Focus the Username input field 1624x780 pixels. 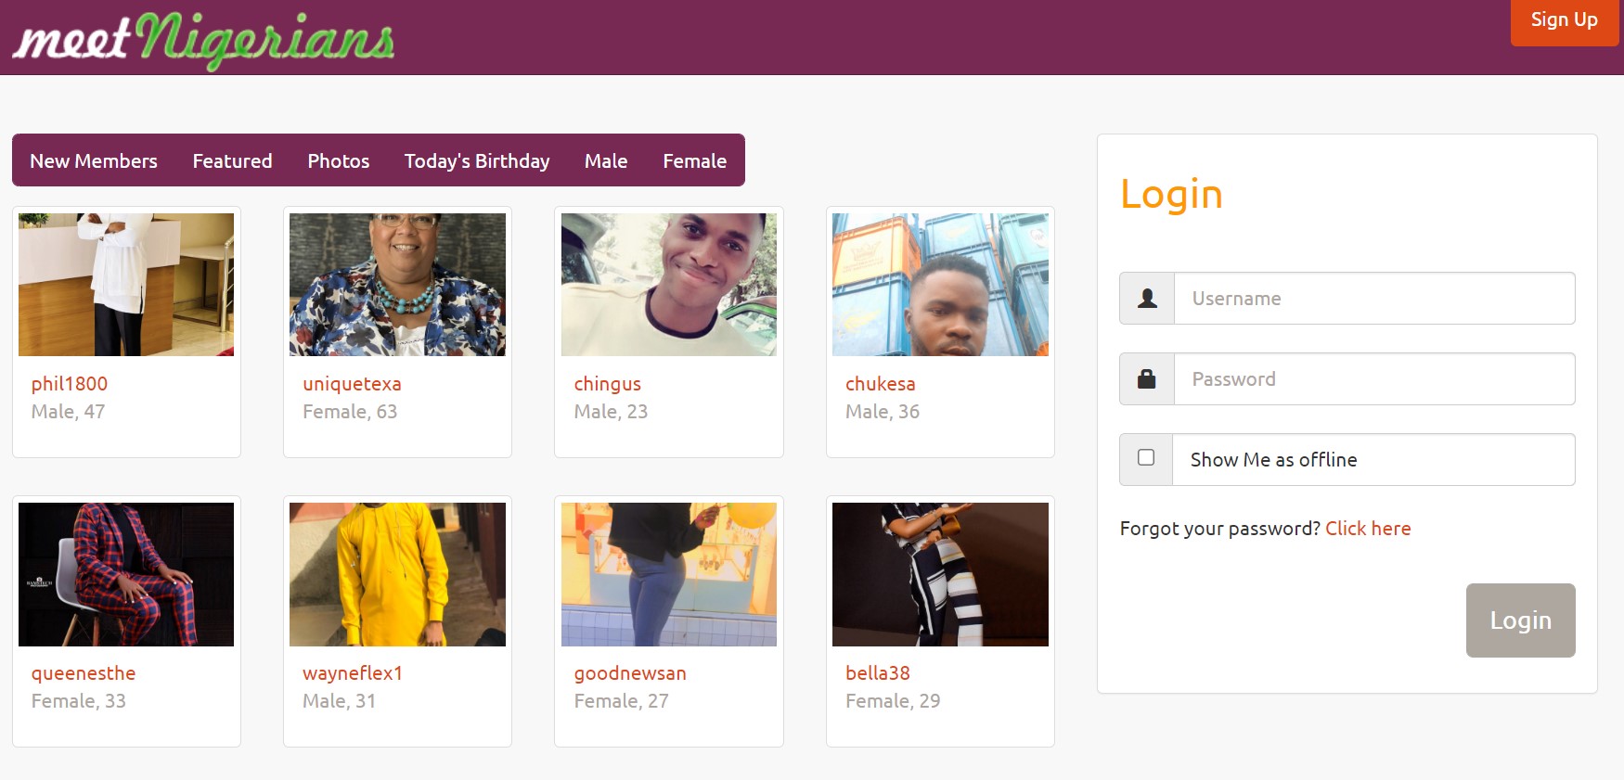[1374, 299]
